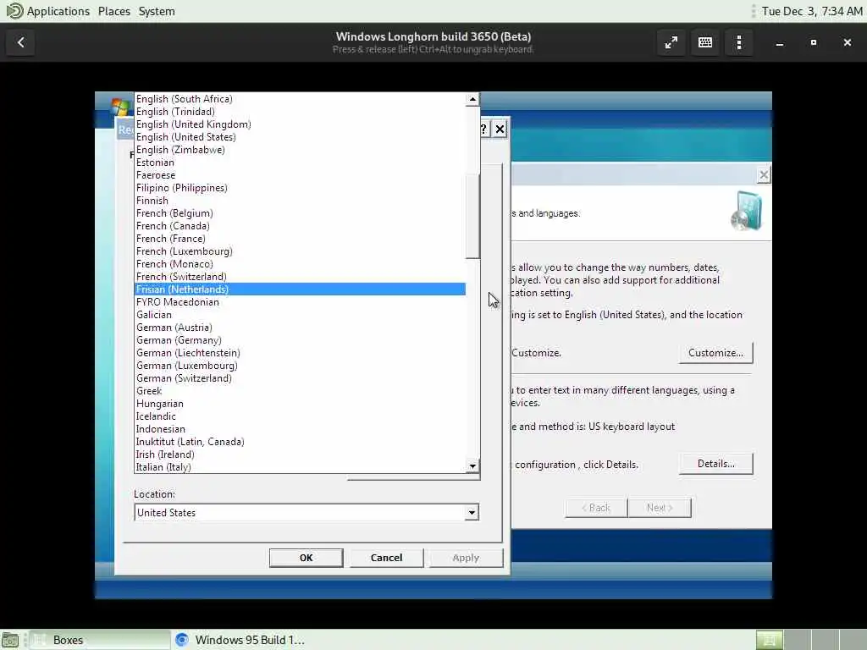Select English (Trinidad) in the list
This screenshot has width=867, height=650.
click(x=301, y=112)
